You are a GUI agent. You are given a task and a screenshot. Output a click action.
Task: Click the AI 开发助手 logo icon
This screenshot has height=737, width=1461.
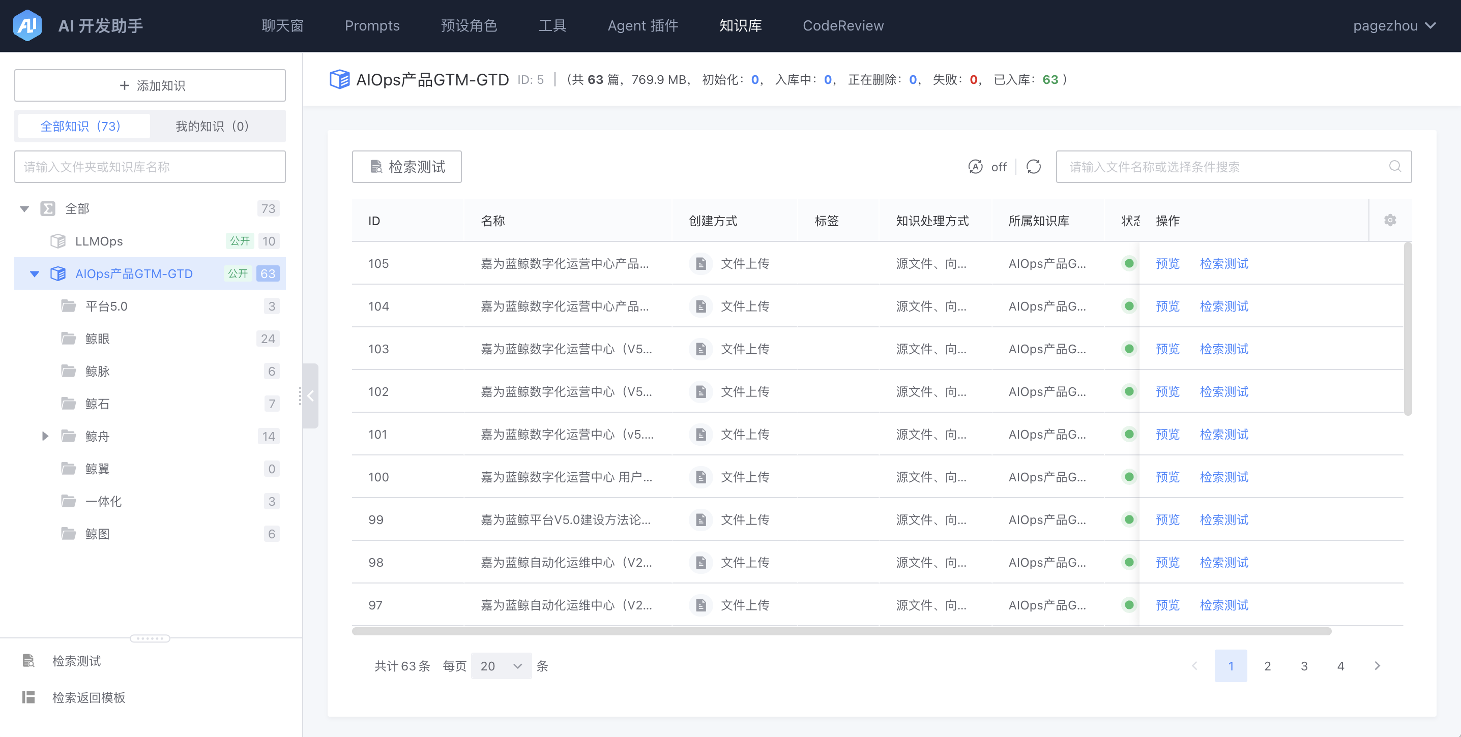click(x=26, y=25)
